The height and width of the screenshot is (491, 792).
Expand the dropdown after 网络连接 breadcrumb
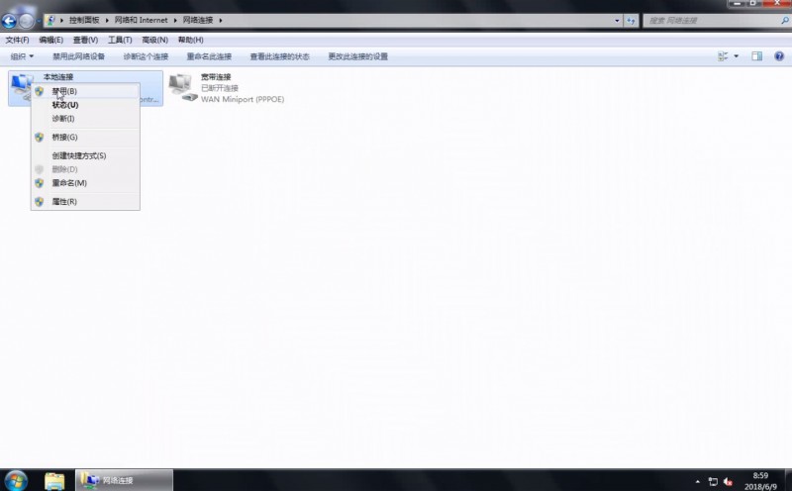(221, 20)
